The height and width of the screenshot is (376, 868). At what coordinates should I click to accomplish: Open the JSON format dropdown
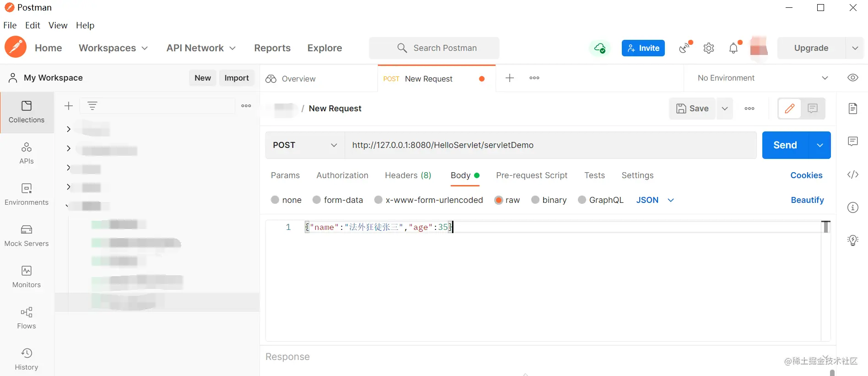tap(655, 200)
